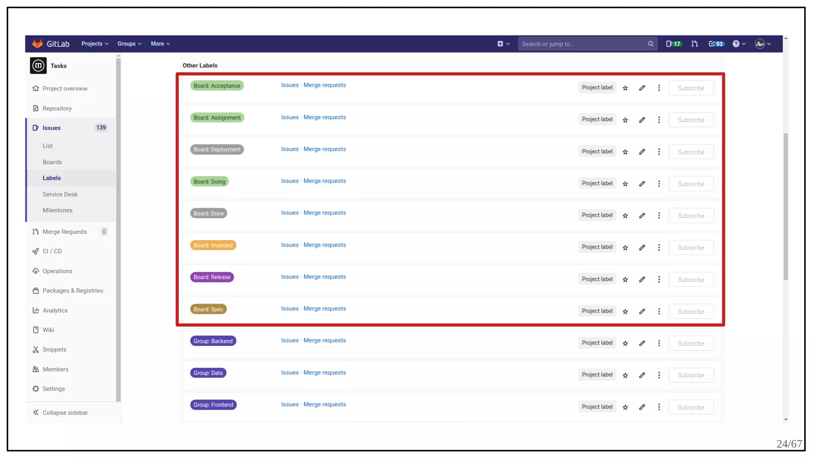Go to Milestones in sidebar

click(x=57, y=210)
